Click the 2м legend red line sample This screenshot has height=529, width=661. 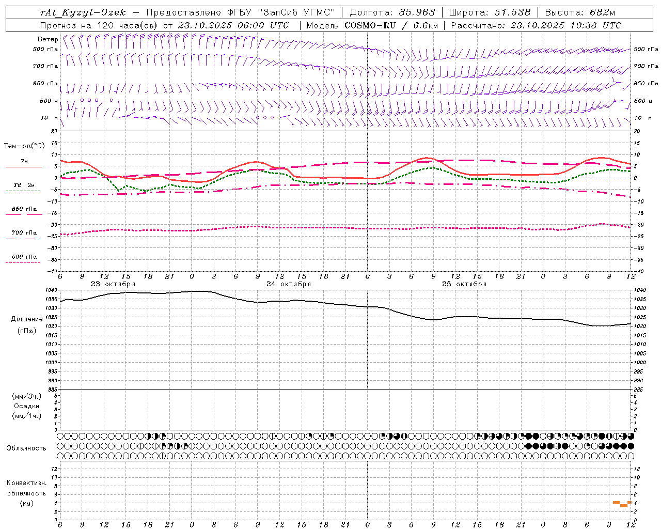24,167
